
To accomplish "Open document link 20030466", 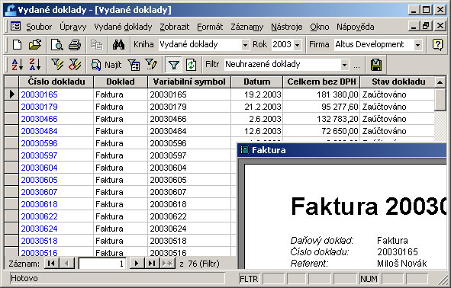I will (40, 119).
